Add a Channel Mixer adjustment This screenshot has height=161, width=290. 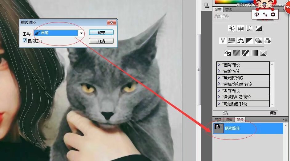(x=268, y=41)
